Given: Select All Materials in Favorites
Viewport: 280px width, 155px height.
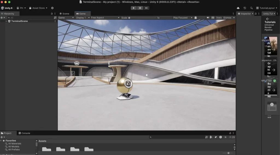Looking at the screenshot, I should pyautogui.click(x=14, y=144).
